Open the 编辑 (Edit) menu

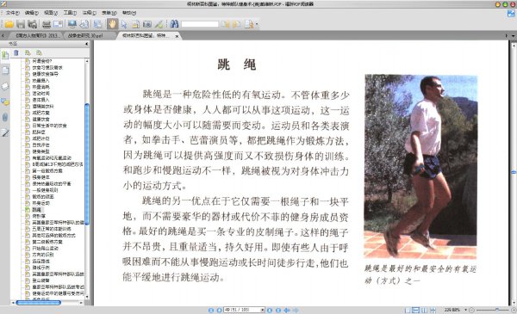32,13
